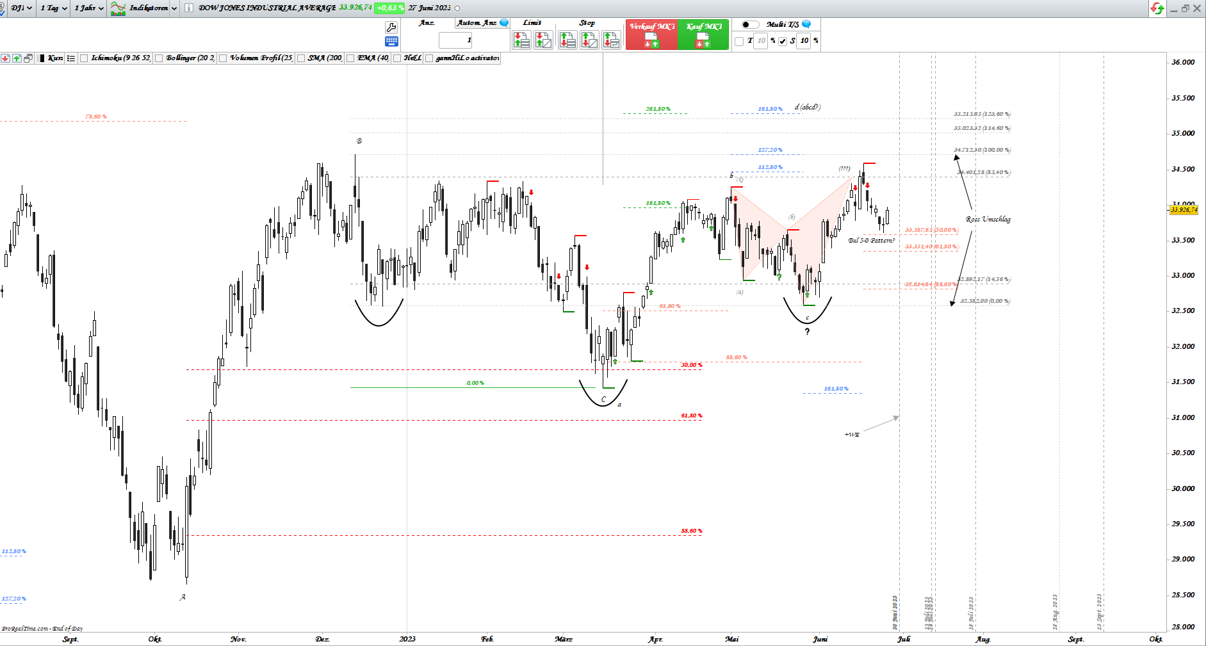This screenshot has width=1206, height=646.
Task: Click the 'Ross Umschlag' chart annotation
Action: coord(988,220)
